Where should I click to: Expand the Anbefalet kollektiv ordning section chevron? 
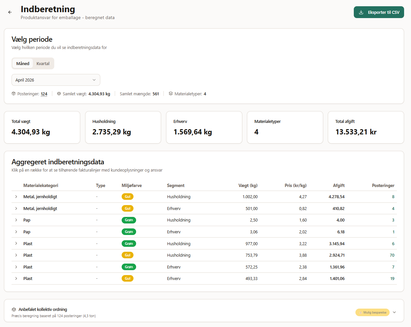point(394,312)
